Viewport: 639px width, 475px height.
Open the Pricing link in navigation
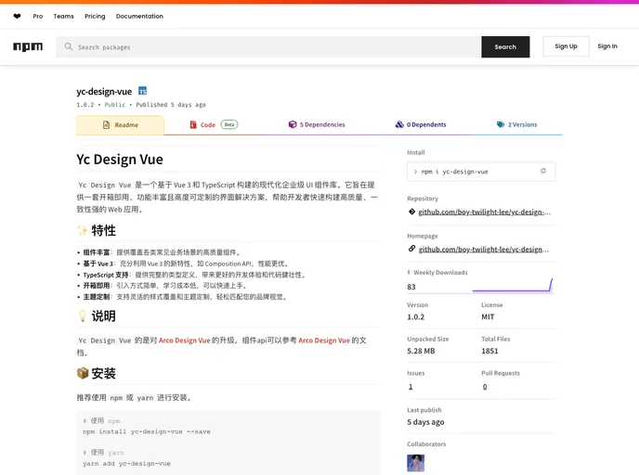tap(95, 17)
